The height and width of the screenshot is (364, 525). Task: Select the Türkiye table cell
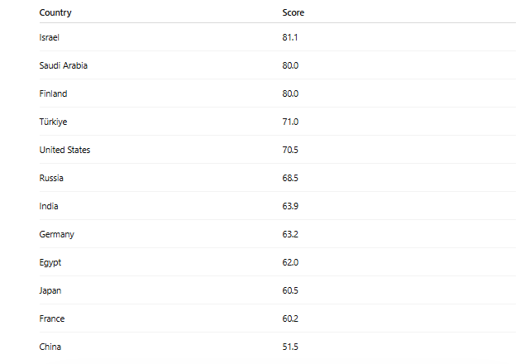point(53,122)
